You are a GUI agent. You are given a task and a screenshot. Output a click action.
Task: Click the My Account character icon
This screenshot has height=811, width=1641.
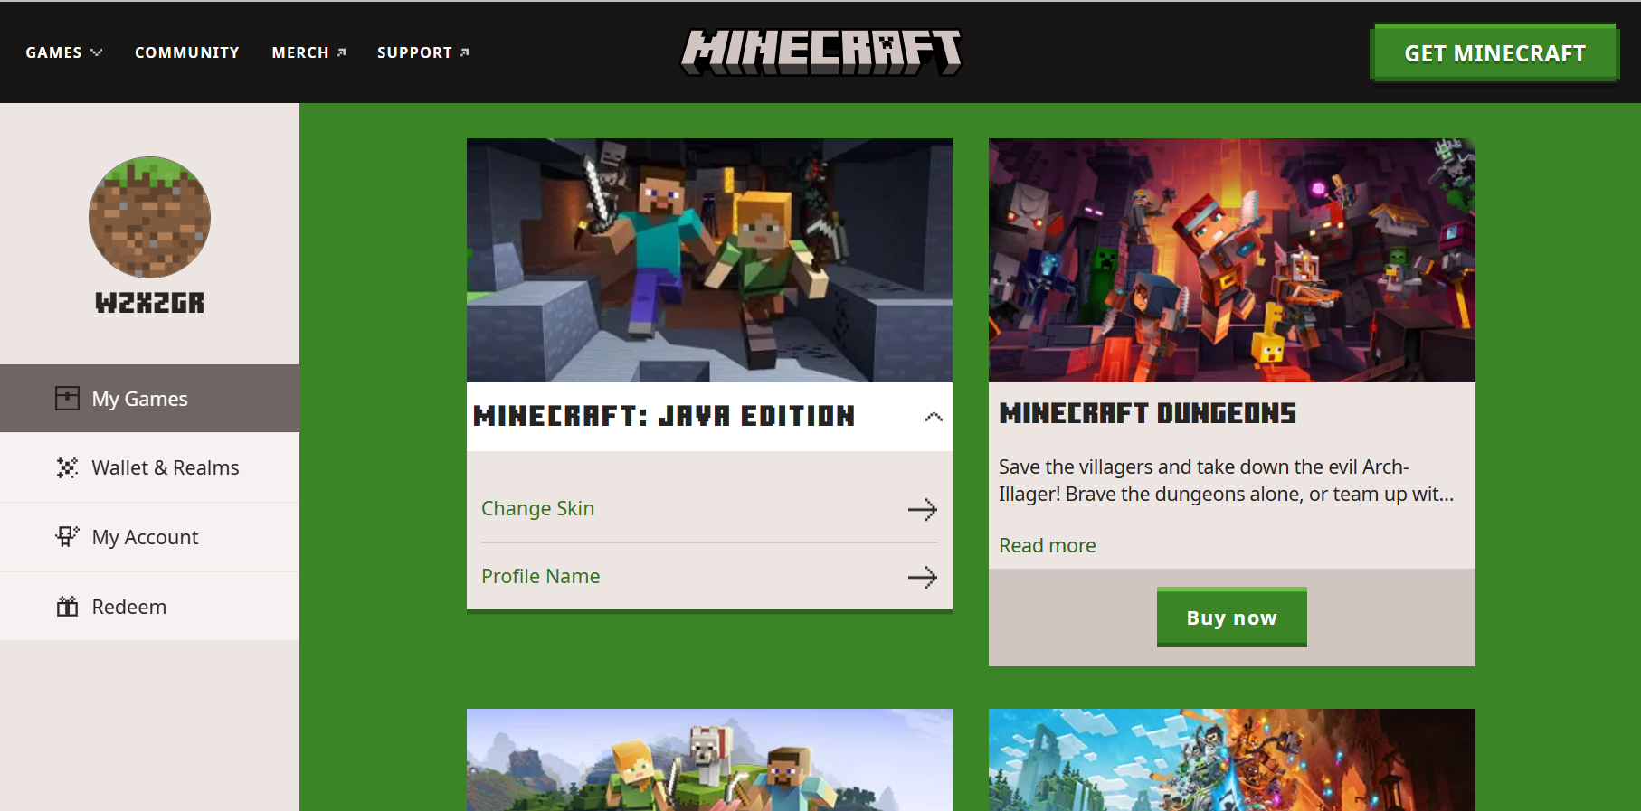tap(67, 537)
